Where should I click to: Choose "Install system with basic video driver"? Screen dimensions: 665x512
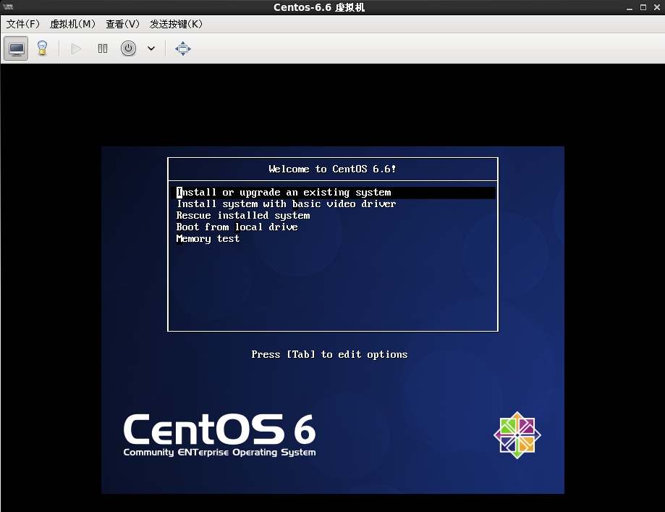286,204
